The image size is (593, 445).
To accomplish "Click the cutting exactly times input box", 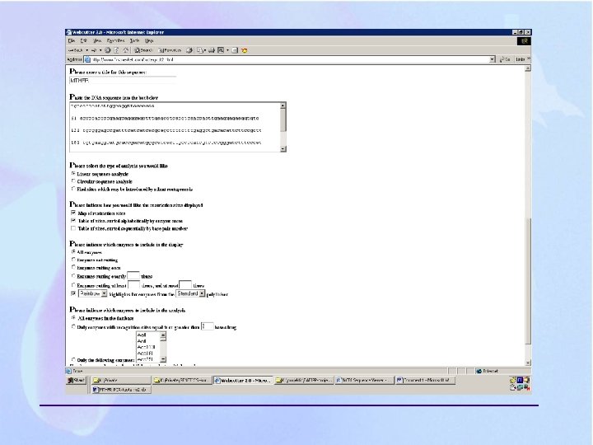I will coord(133,275).
